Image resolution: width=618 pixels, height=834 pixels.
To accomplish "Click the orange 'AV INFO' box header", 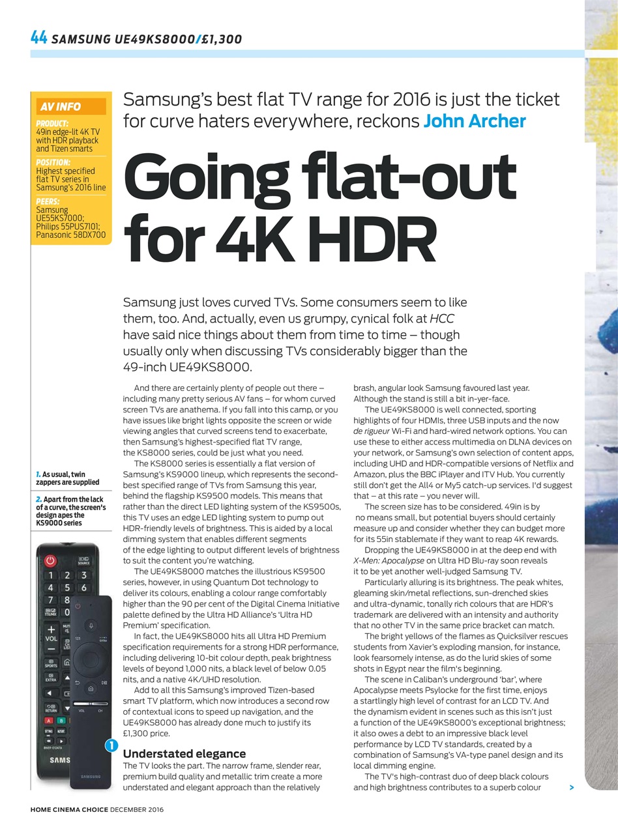I will pyautogui.click(x=71, y=106).
